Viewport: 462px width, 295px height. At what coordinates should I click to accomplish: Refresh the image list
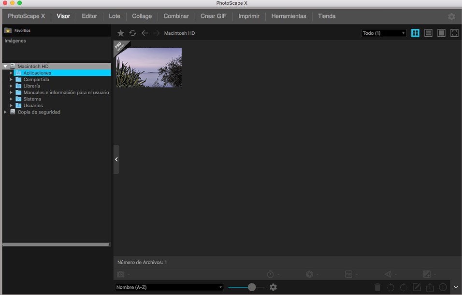pos(132,33)
